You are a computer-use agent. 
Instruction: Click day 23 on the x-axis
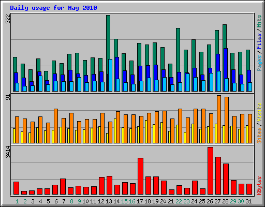click(186, 201)
